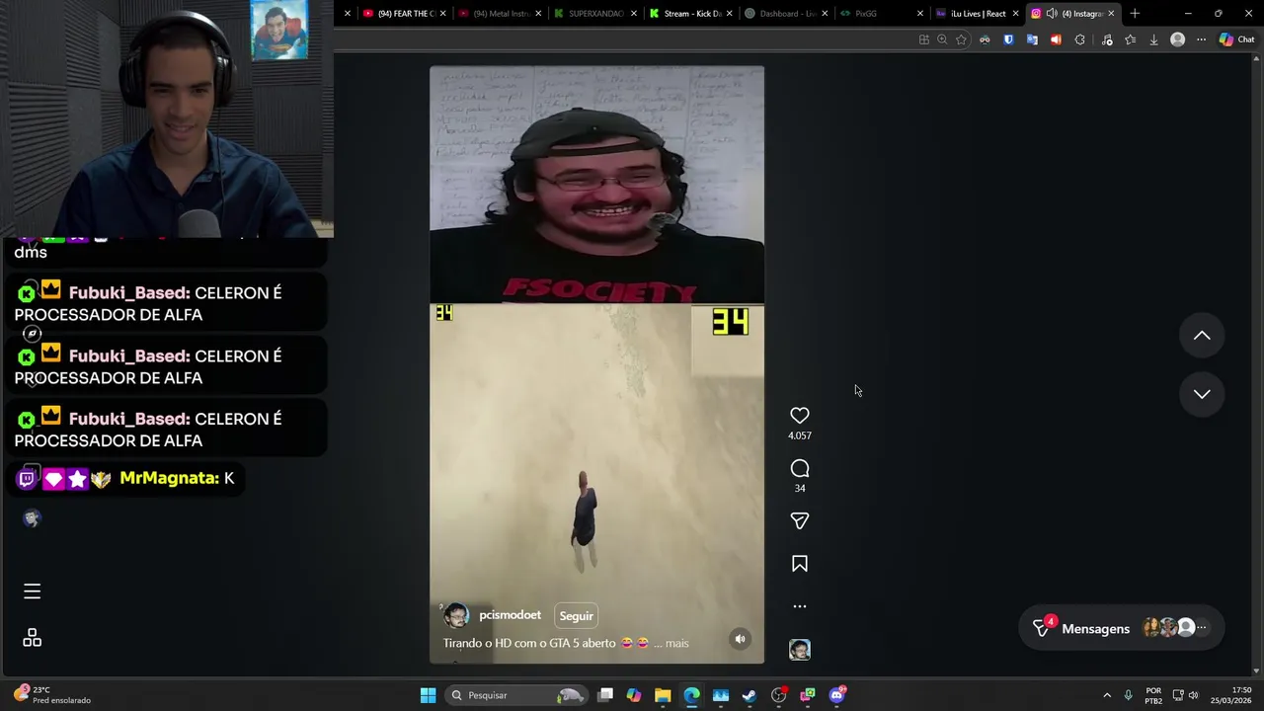Expand the caption with 'mais'

point(677,643)
